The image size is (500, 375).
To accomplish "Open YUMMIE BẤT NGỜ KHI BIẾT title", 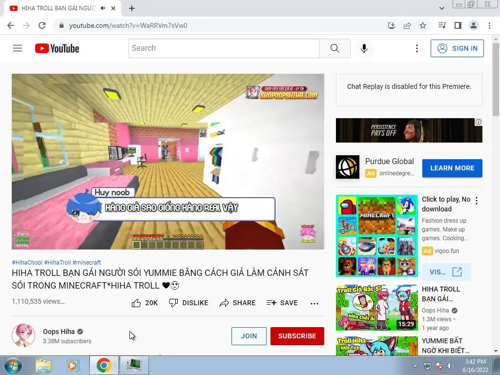I will click(x=445, y=346).
